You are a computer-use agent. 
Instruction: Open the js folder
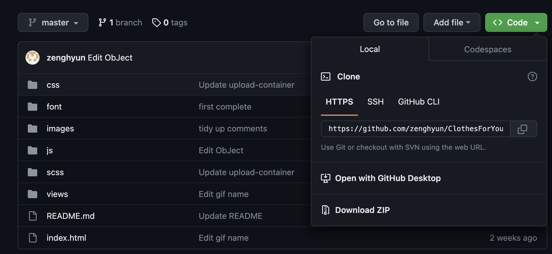click(x=50, y=151)
